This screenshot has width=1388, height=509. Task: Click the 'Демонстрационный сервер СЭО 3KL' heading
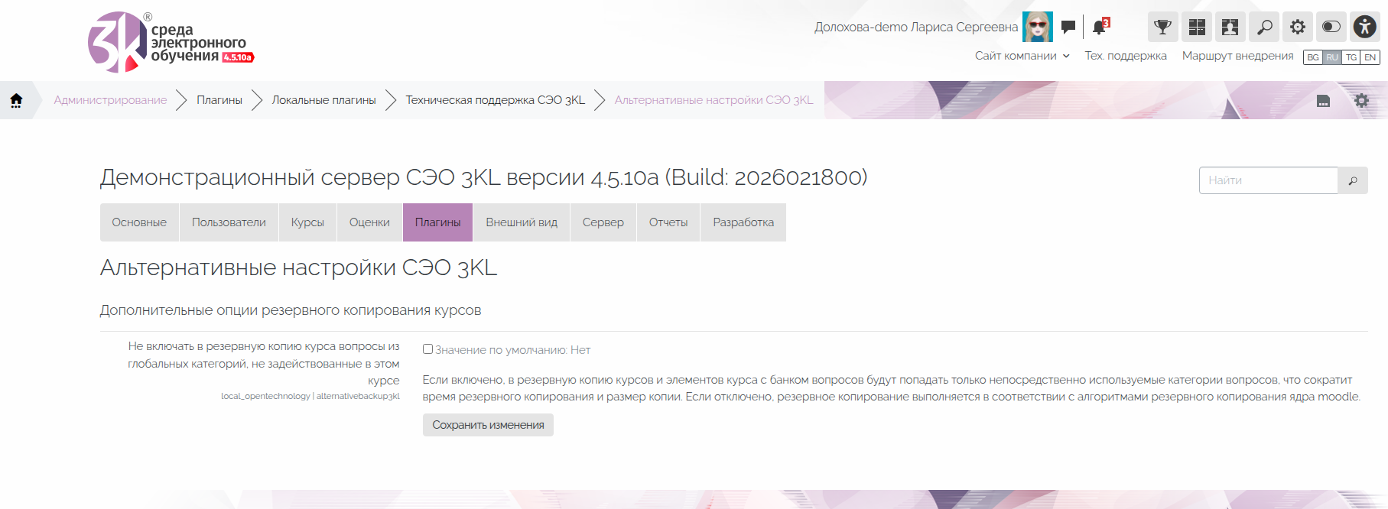483,177
